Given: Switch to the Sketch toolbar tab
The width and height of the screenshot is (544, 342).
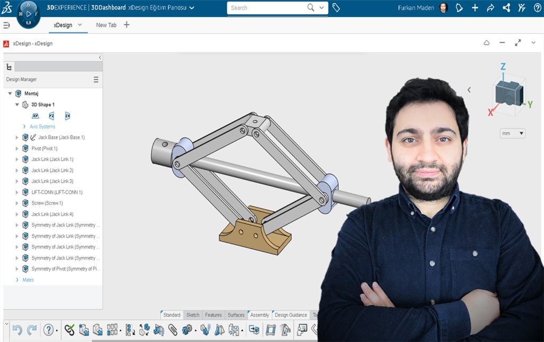Looking at the screenshot, I should pyautogui.click(x=193, y=315).
